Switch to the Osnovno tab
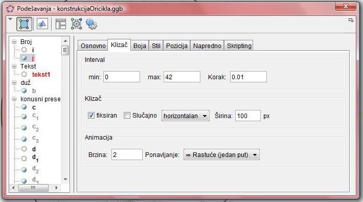This screenshot has height=202, width=363. pyautogui.click(x=93, y=46)
